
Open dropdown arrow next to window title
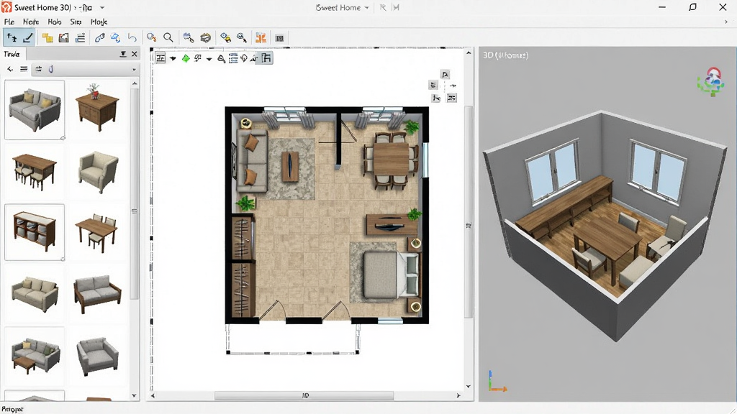102,8
